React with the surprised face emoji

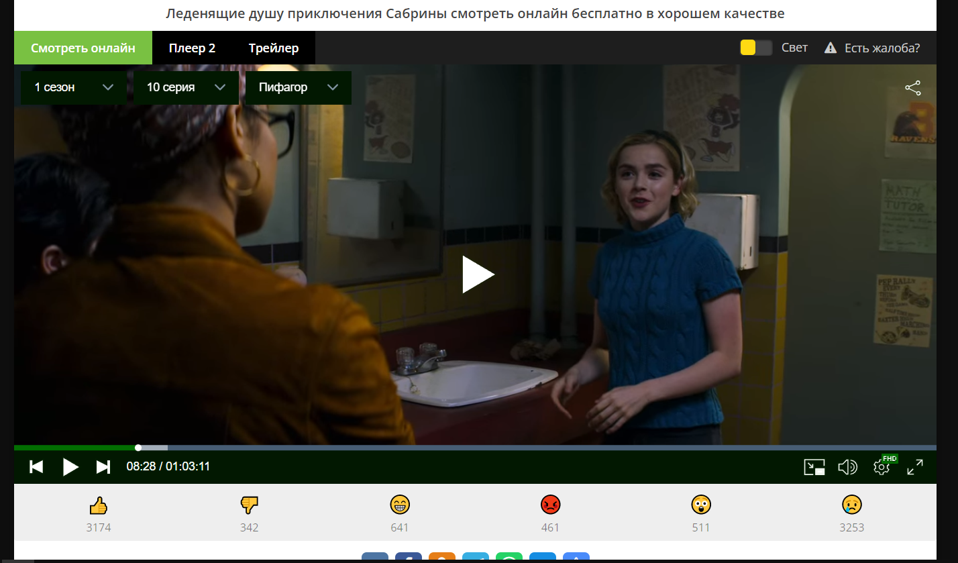coord(701,505)
